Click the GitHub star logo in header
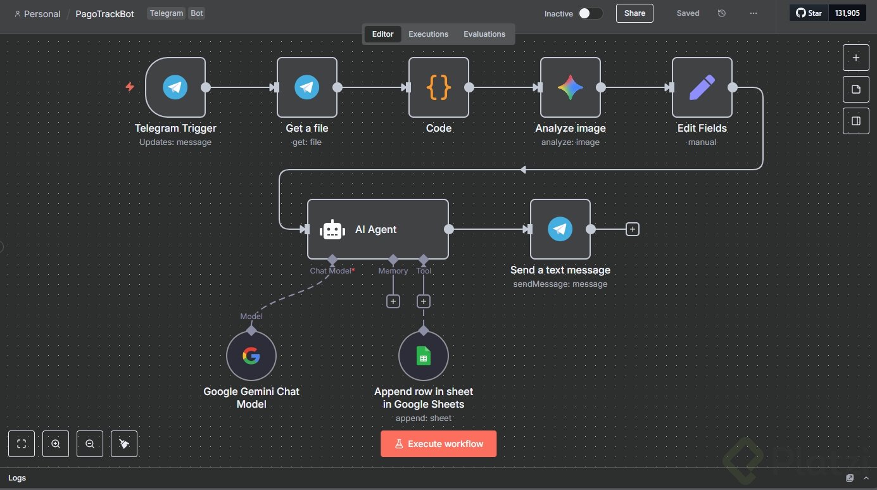 coord(799,13)
